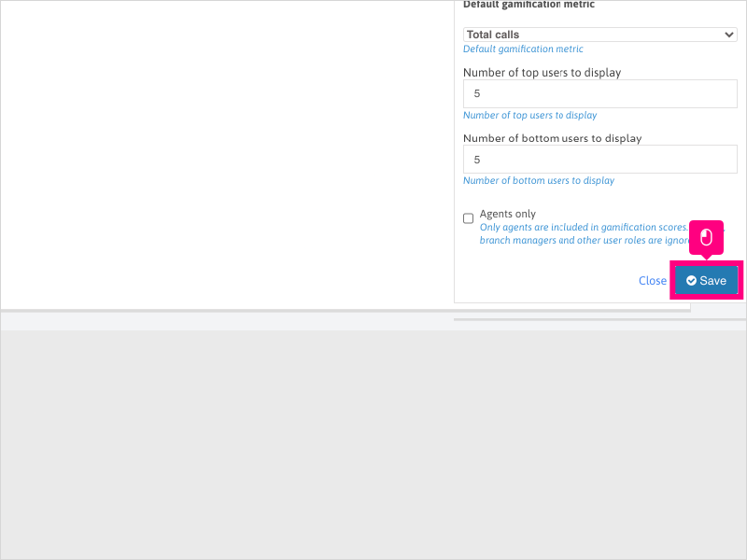The height and width of the screenshot is (560, 747).
Task: Click the Number of top users input field
Action: point(599,94)
